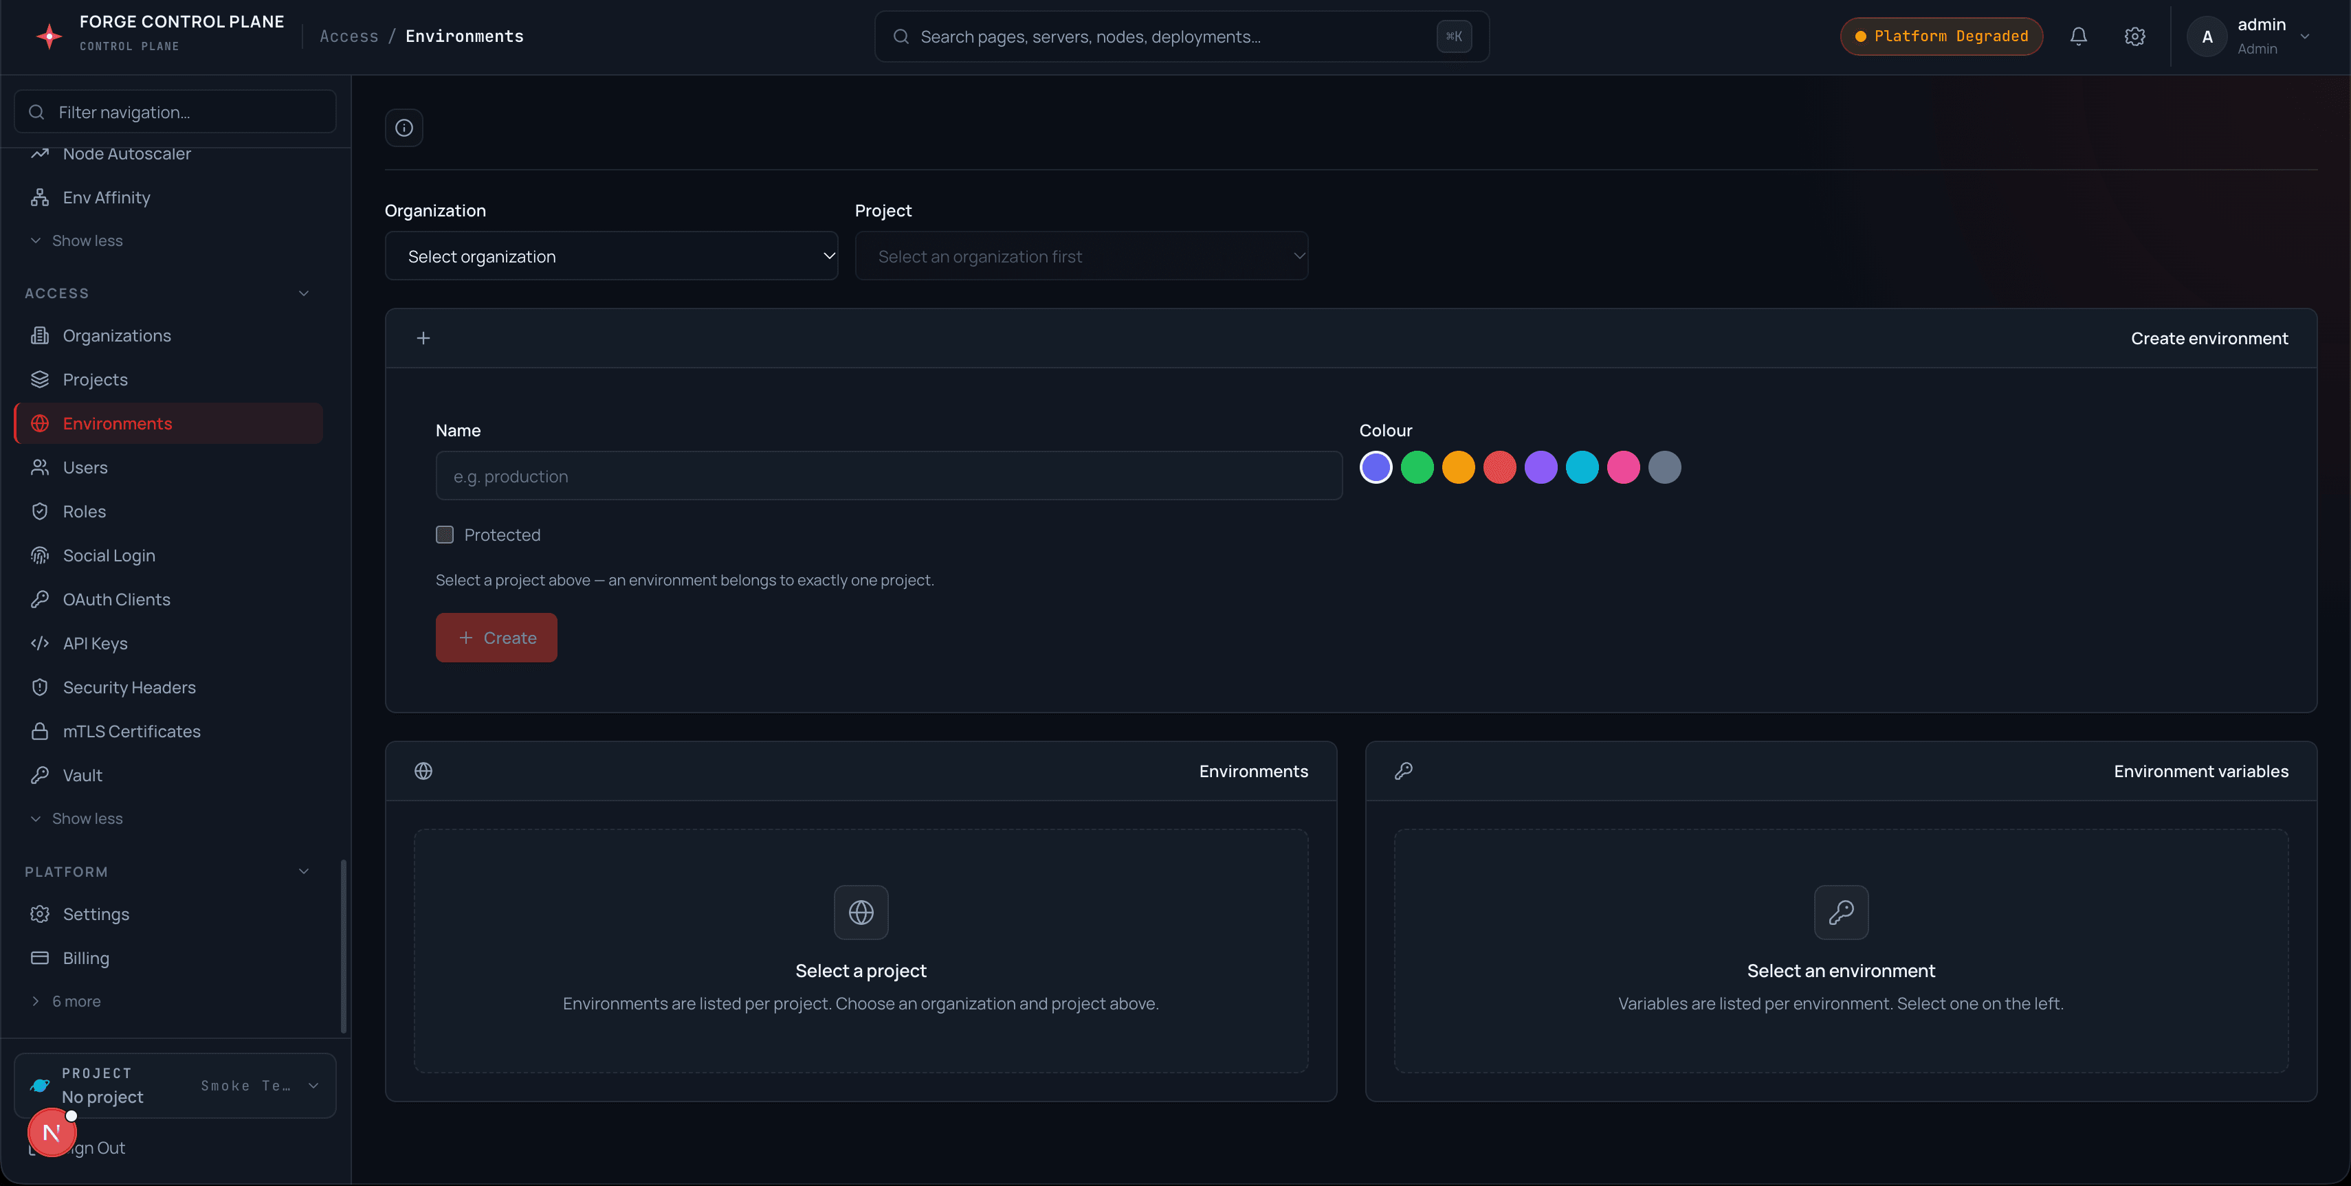
Task: Open the Vault page
Action: [x=169, y=776]
